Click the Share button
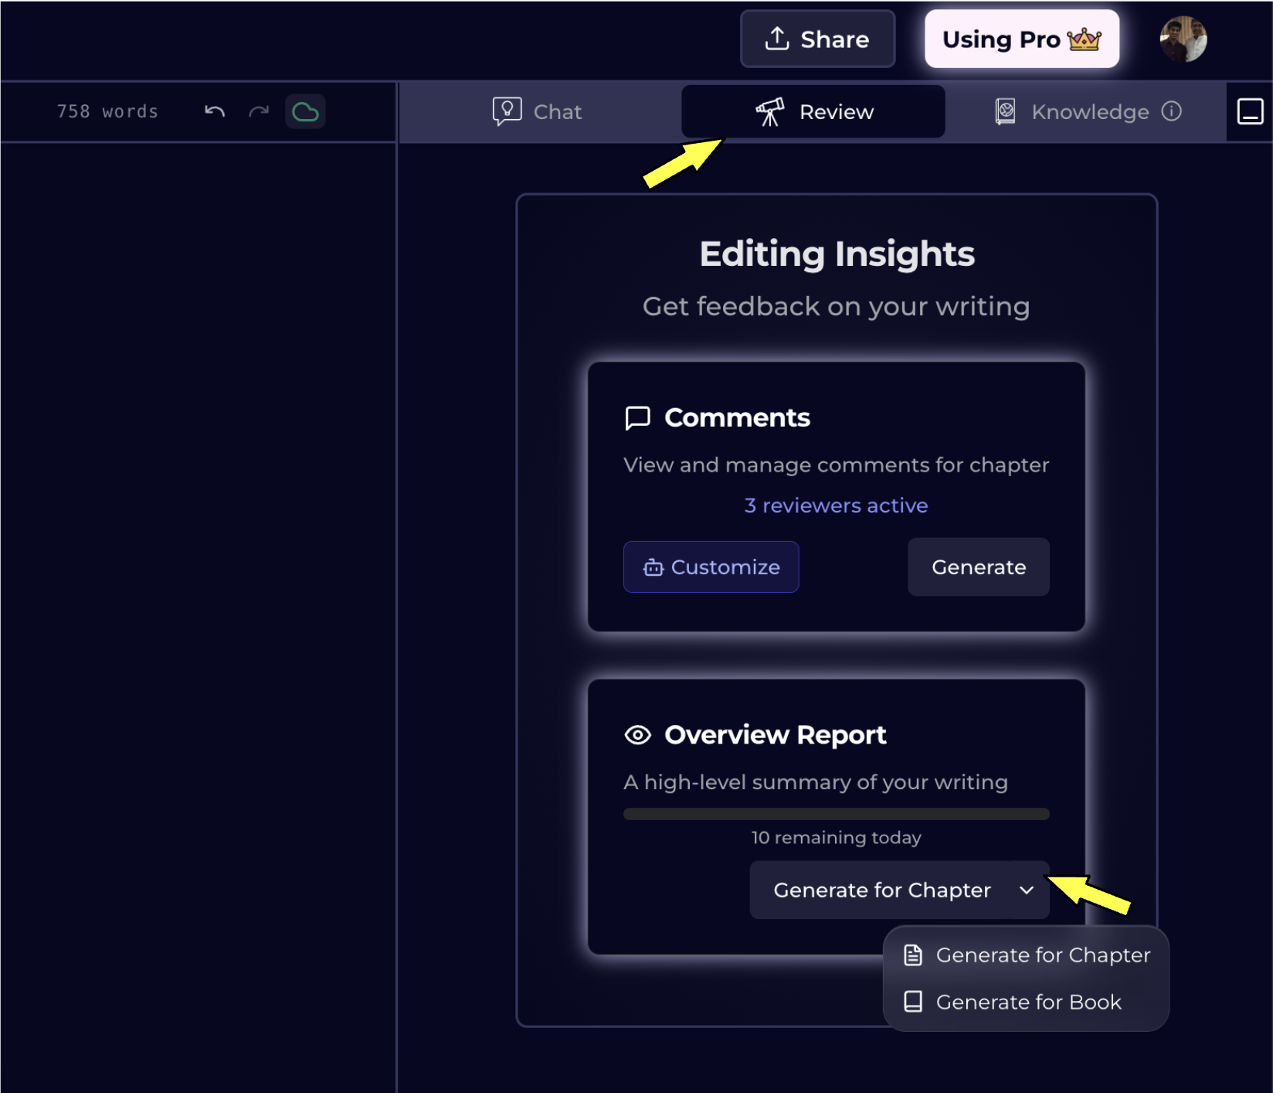This screenshot has width=1273, height=1093. click(817, 39)
